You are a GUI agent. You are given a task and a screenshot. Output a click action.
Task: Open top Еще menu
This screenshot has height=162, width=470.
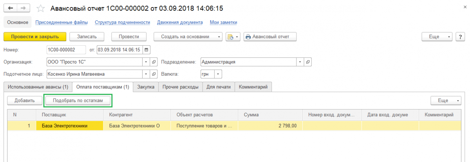tap(437, 36)
